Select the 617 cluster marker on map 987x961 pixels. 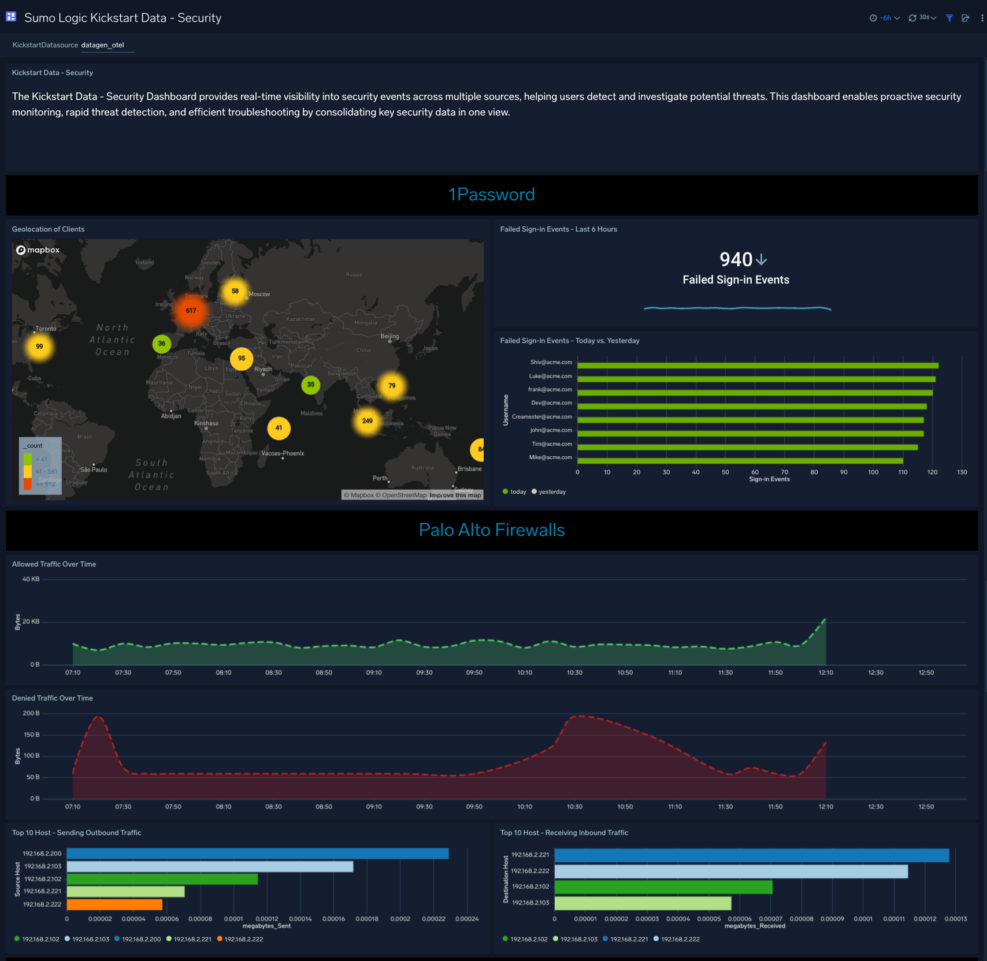pyautogui.click(x=191, y=311)
